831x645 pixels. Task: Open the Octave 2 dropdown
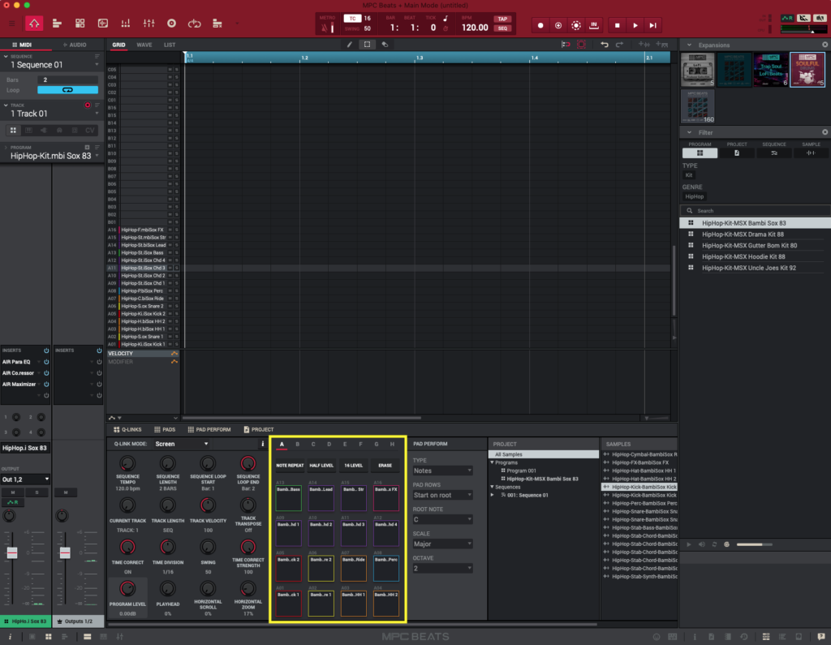[x=442, y=568]
